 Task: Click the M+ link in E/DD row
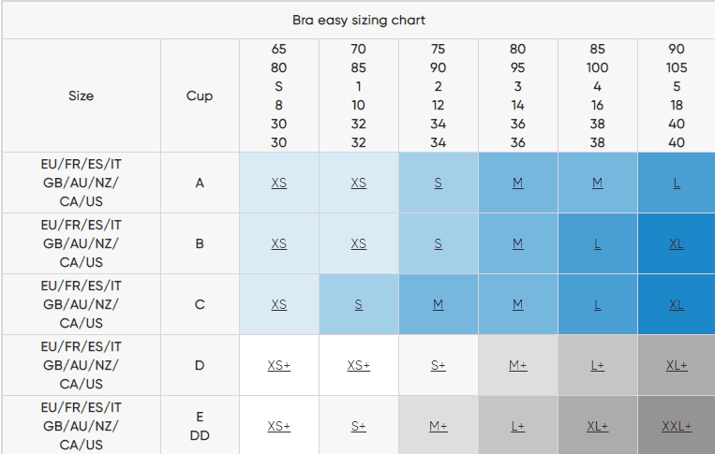point(439,426)
